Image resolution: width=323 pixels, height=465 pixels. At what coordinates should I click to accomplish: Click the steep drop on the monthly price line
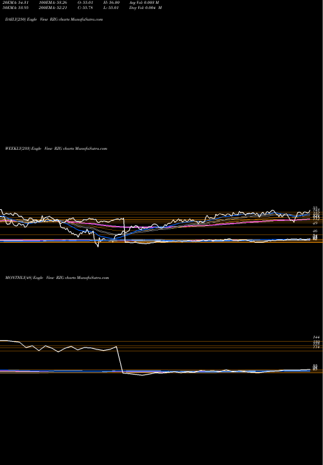pyautogui.click(x=120, y=360)
